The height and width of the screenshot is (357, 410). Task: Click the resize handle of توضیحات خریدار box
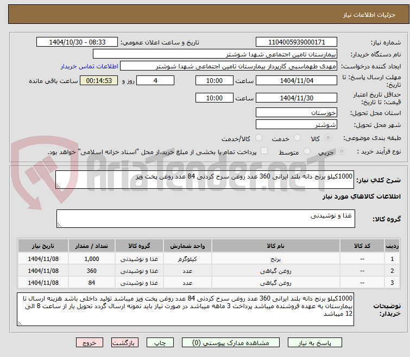[20, 323]
